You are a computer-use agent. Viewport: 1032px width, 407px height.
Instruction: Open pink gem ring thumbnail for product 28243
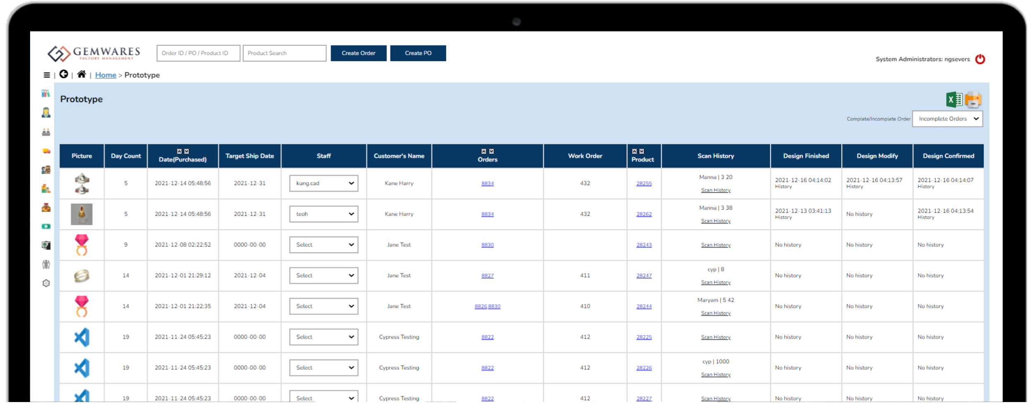point(82,245)
